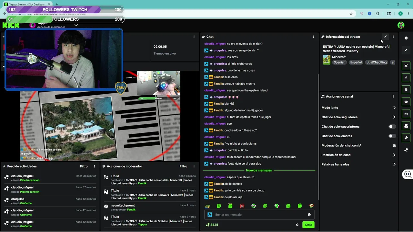Toggle the stream preview widget sidebar icon

click(x=406, y=66)
